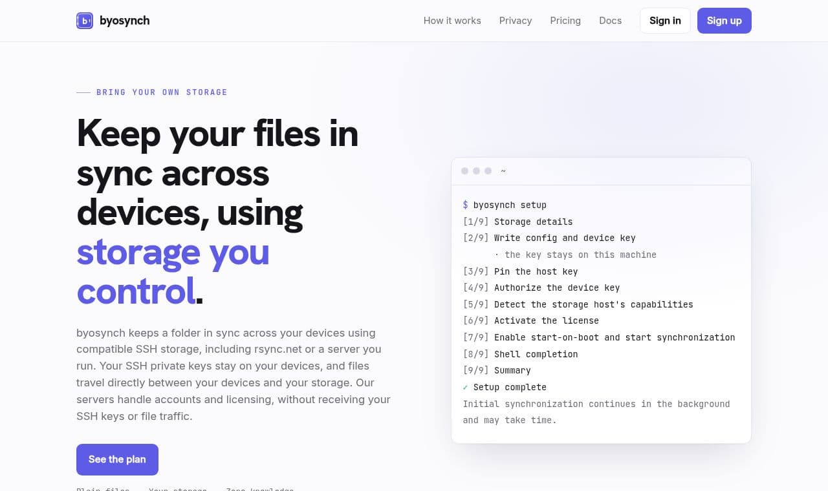The width and height of the screenshot is (828, 491).
Task: Click the tilde title in terminal header
Action: (x=503, y=171)
